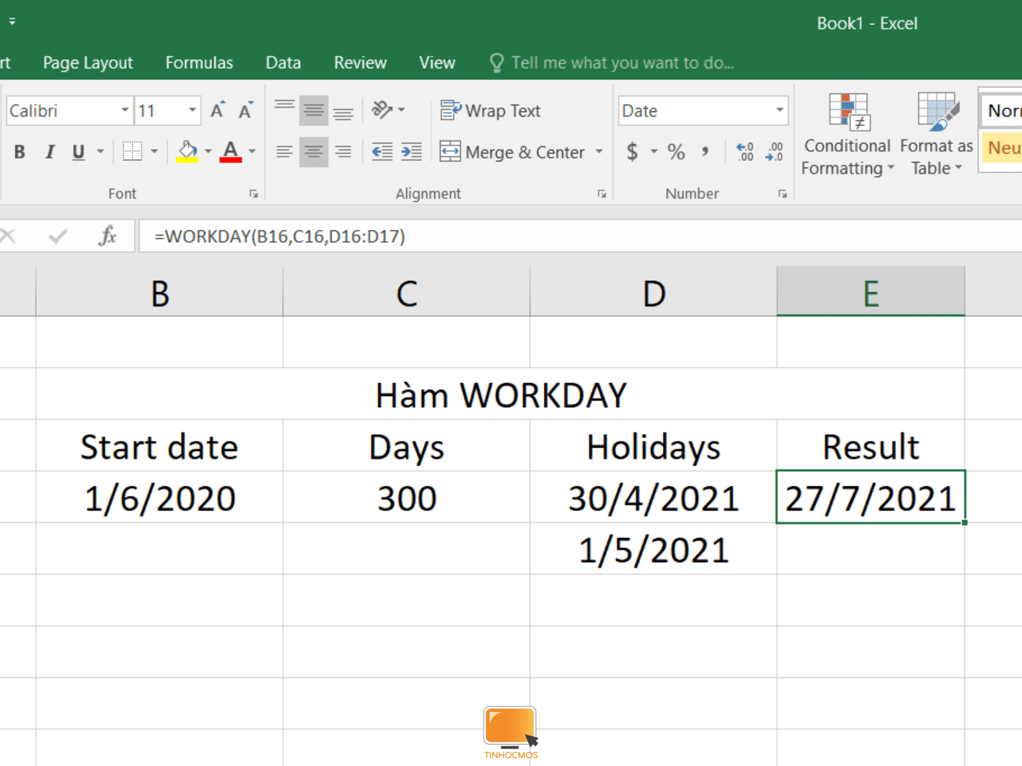
Task: Click Holidays cell 1/5/2021
Action: pos(654,549)
